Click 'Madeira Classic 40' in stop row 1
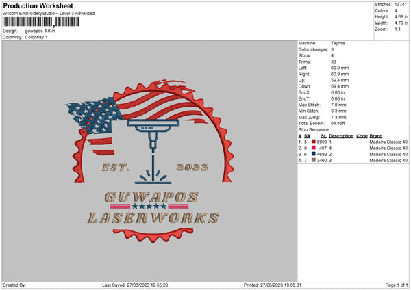Screen dimensions: 411x290 [388, 142]
